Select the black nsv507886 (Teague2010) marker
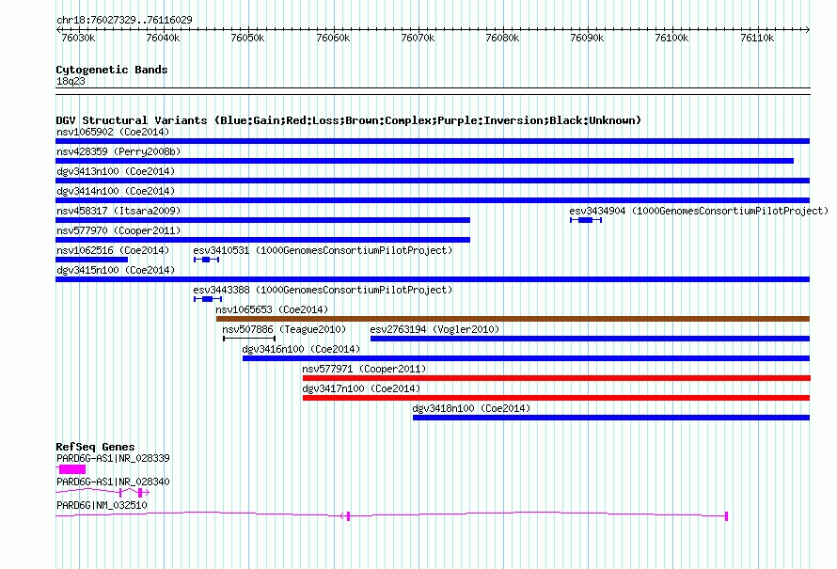 (249, 339)
